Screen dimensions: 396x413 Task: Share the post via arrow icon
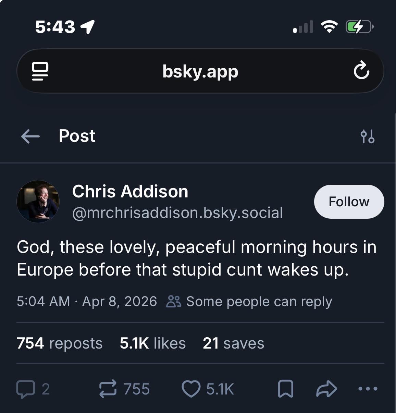click(x=326, y=389)
